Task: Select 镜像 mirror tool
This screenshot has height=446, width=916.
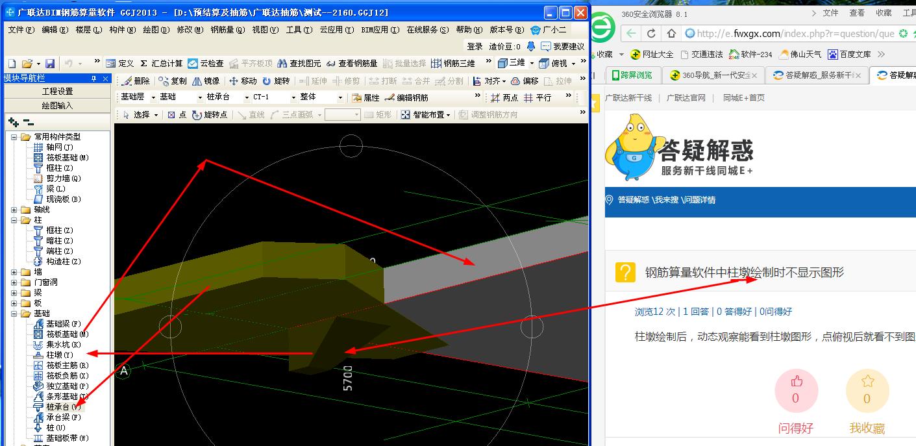Action: coord(206,81)
